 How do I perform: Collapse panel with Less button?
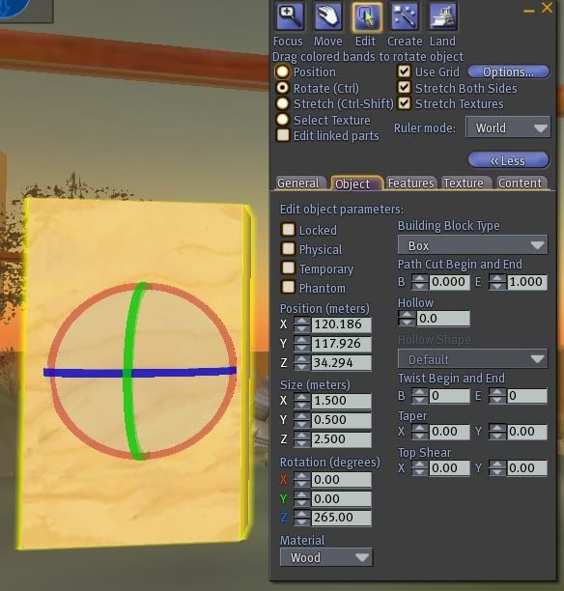coord(508,160)
